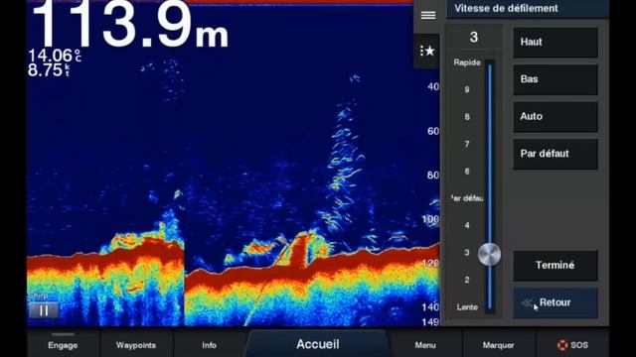Set scroll speed to level 2
Viewport: 636px width, 357px height.
467,280
